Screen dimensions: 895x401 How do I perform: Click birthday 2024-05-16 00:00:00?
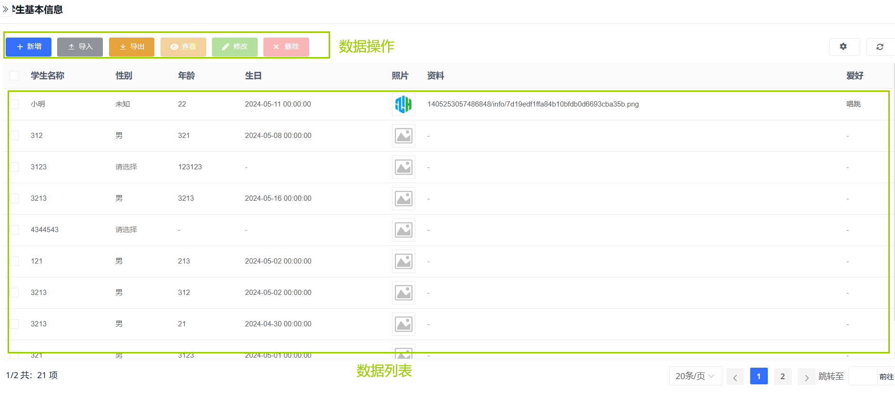pyautogui.click(x=278, y=198)
